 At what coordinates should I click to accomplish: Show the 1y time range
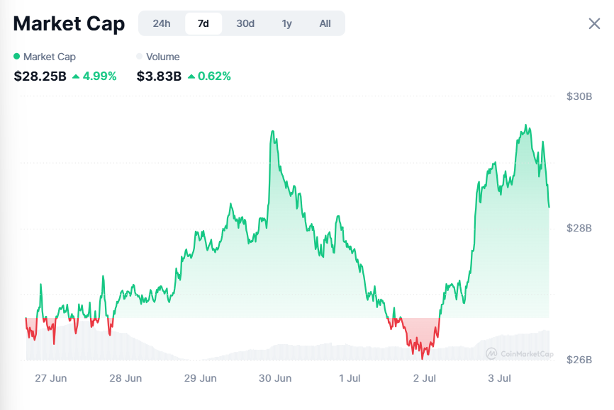pos(286,23)
